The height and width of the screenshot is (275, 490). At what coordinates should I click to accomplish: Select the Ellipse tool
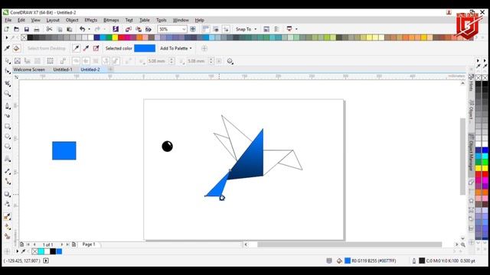[8, 136]
